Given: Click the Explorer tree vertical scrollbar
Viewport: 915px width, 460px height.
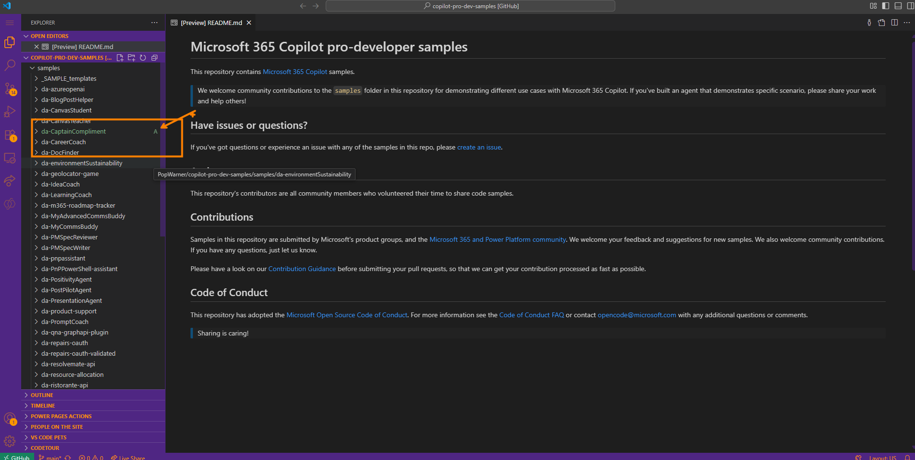Looking at the screenshot, I should pyautogui.click(x=163, y=149).
